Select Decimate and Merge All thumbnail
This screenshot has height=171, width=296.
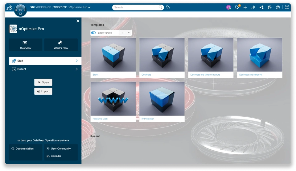260,55
